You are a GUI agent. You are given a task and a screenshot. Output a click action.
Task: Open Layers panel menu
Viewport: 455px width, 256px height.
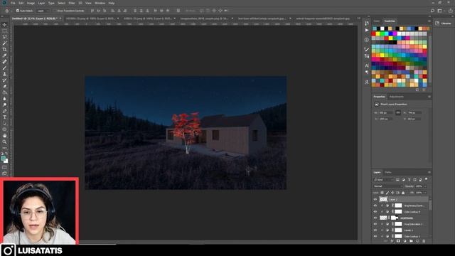429,172
